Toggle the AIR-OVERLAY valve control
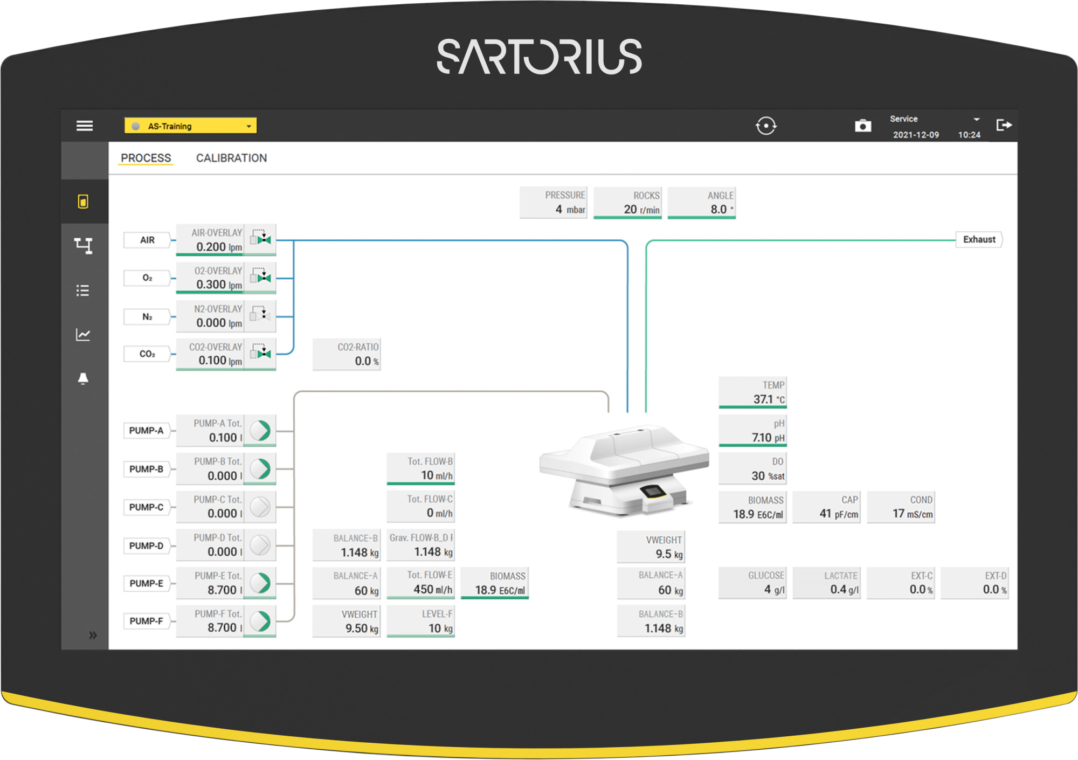The height and width of the screenshot is (760, 1078). [x=260, y=239]
